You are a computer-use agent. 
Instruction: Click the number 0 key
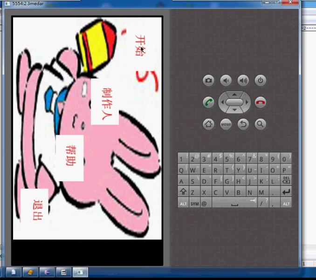click(286, 158)
